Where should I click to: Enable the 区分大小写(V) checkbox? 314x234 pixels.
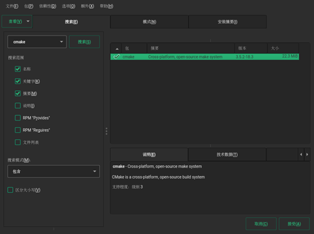pyautogui.click(x=10, y=190)
